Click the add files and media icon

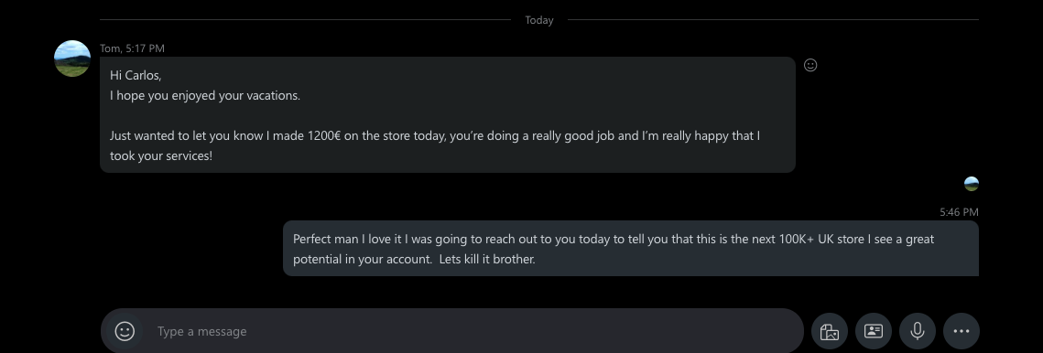pyautogui.click(x=830, y=331)
